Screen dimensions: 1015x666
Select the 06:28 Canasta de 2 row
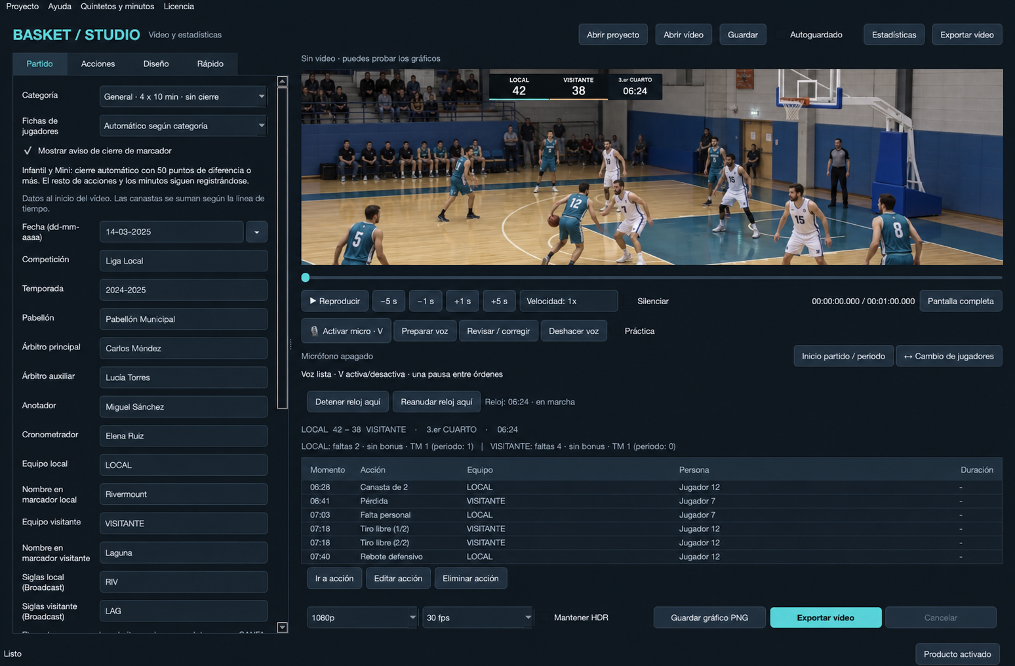[x=652, y=487]
